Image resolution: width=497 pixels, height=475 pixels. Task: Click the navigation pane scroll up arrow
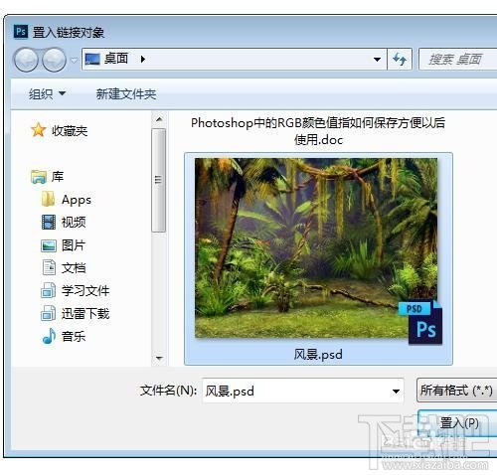(x=159, y=119)
